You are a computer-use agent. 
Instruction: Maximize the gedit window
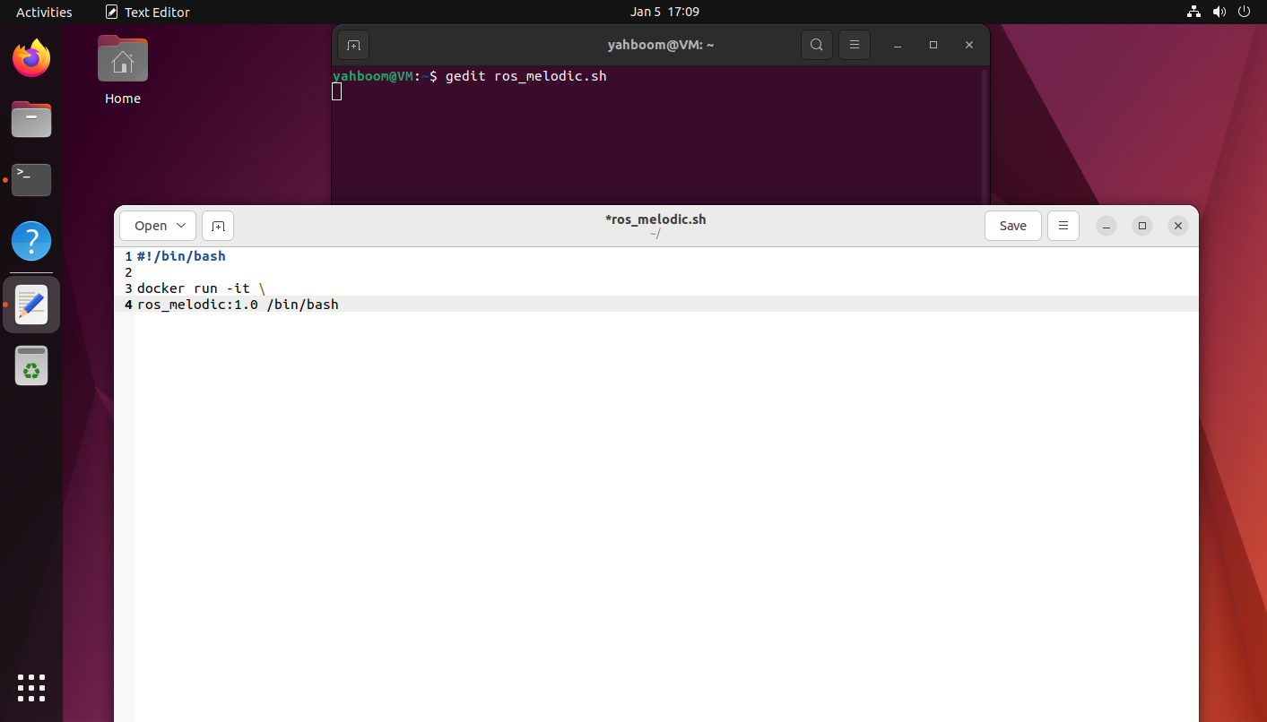[x=1142, y=226]
